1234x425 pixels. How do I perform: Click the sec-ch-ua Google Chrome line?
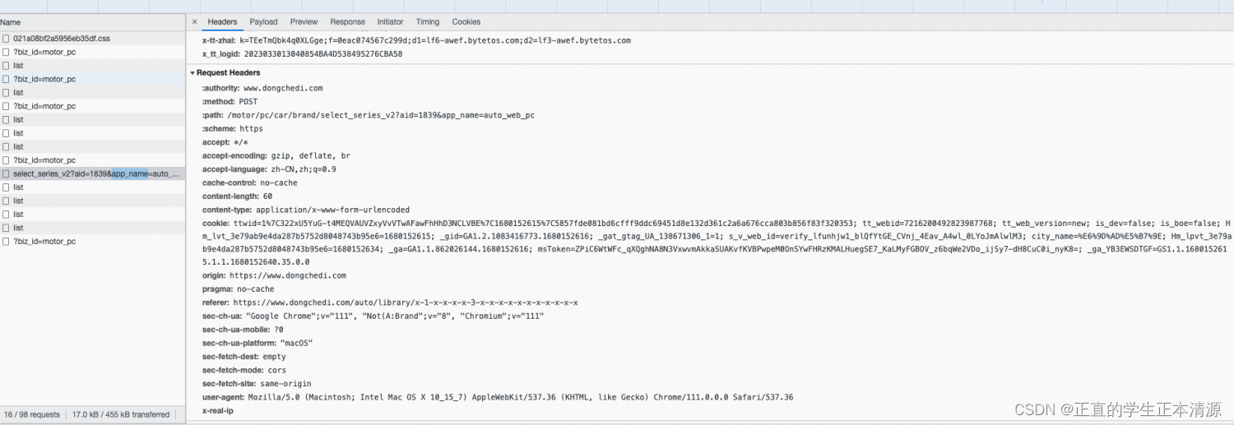tap(373, 316)
